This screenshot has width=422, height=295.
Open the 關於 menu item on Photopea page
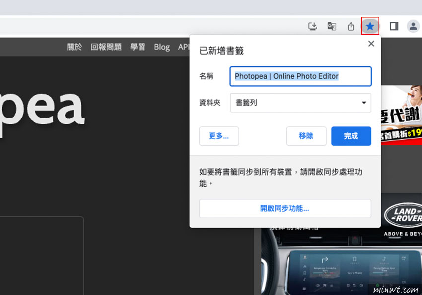pos(74,47)
